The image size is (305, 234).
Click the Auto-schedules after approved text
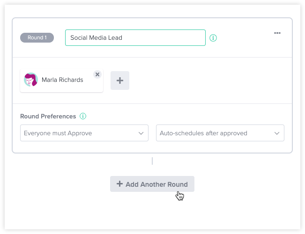tap(203, 133)
